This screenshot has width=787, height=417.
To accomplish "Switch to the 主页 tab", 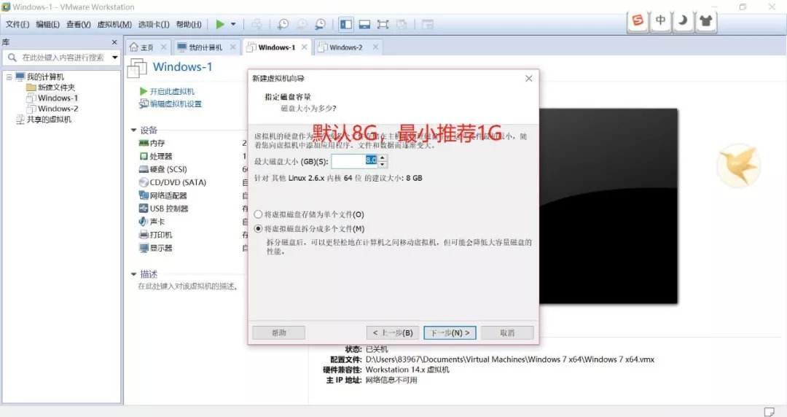I will point(147,47).
